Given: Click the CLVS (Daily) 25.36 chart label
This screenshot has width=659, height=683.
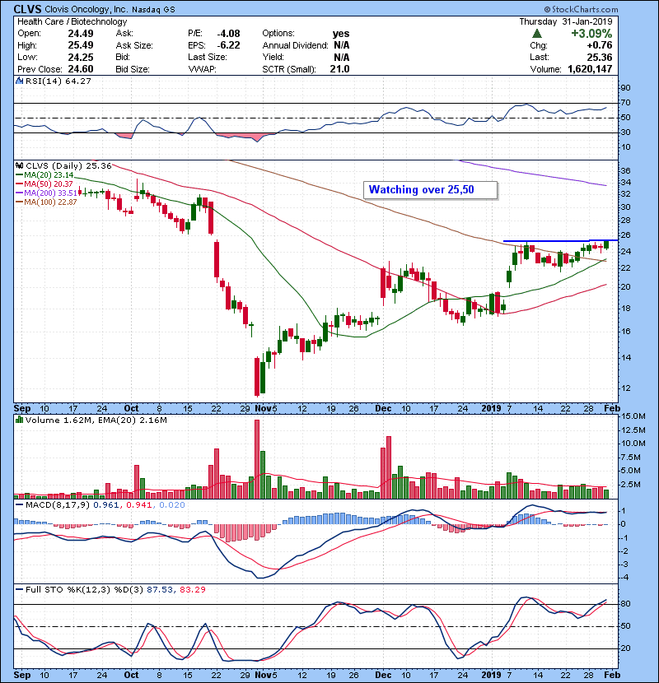Looking at the screenshot, I should pyautogui.click(x=68, y=165).
